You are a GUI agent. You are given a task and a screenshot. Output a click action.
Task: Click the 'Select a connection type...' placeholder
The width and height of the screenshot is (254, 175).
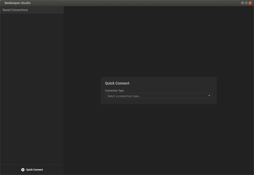[x=124, y=96]
